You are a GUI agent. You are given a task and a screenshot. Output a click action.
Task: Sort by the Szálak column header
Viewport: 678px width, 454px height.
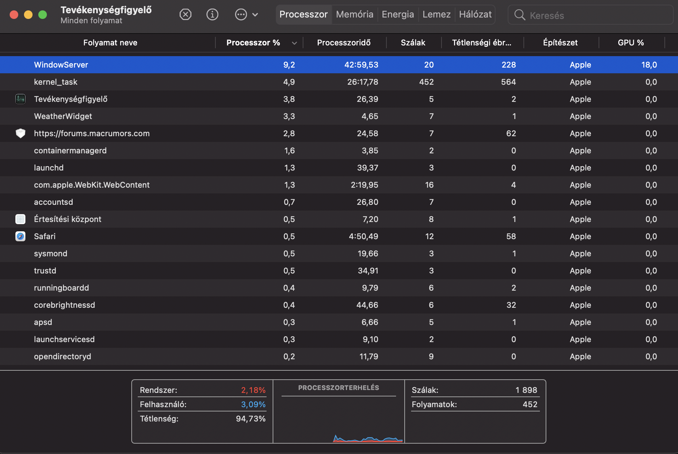click(x=413, y=43)
